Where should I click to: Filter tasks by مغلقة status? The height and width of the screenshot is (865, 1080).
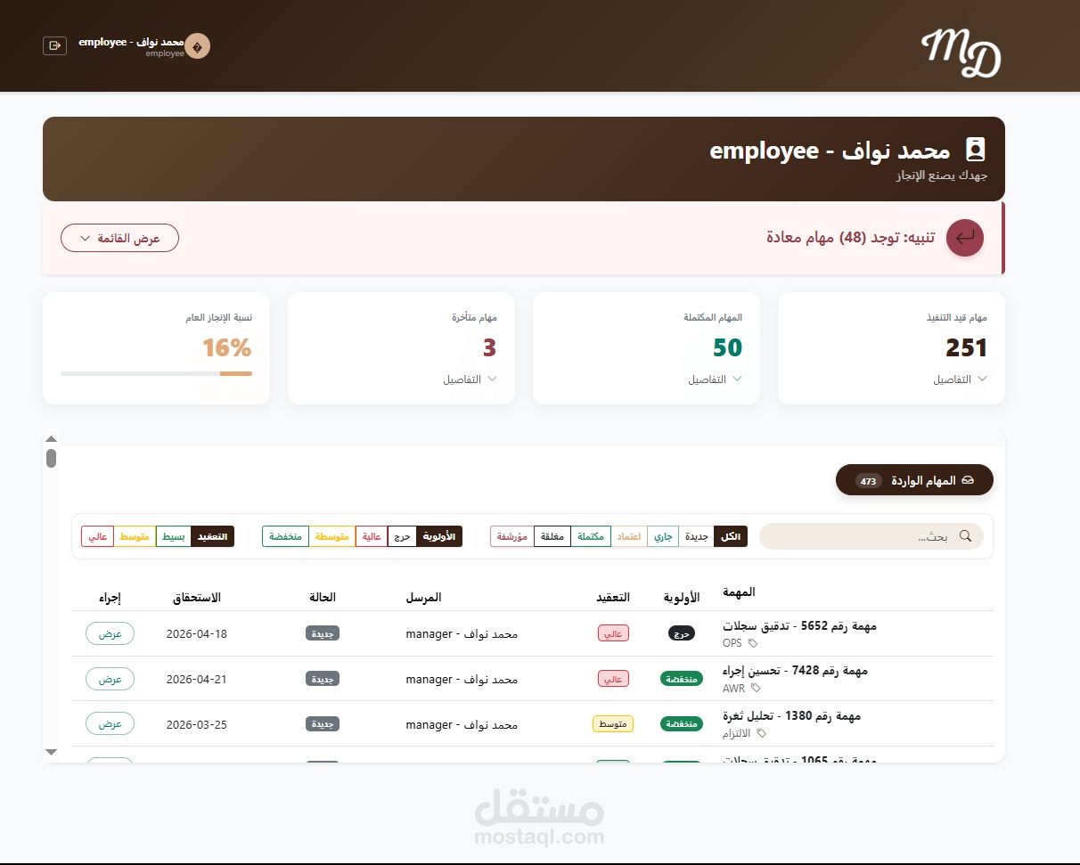coord(552,536)
